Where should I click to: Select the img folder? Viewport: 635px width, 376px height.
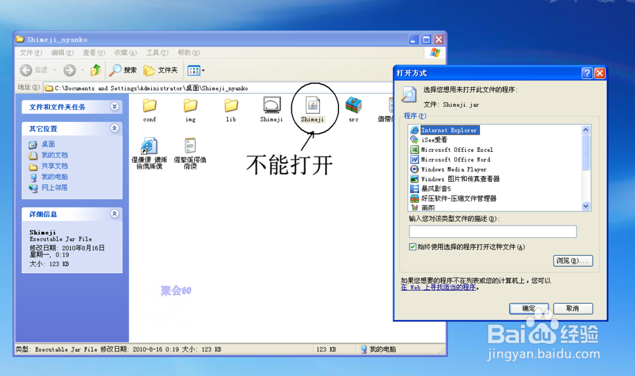(x=190, y=109)
